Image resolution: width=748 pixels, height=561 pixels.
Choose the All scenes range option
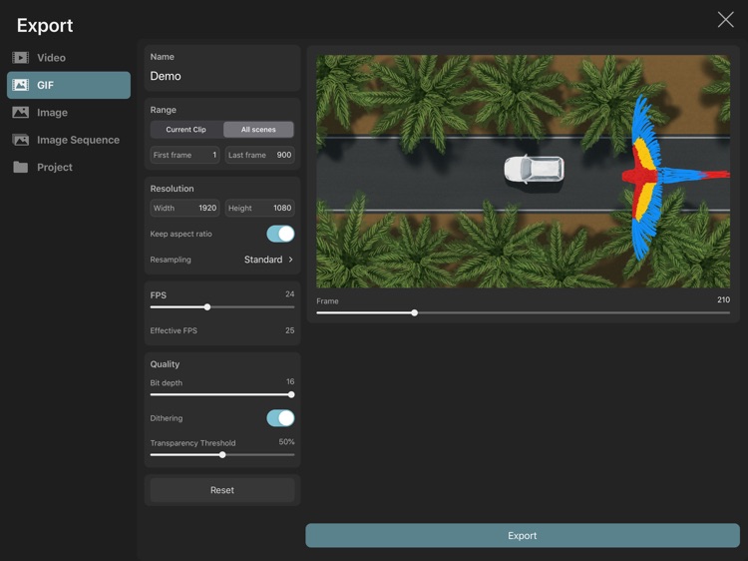point(258,130)
